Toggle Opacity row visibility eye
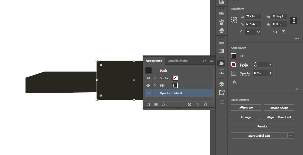The width and height of the screenshot is (303, 155). 148,93
